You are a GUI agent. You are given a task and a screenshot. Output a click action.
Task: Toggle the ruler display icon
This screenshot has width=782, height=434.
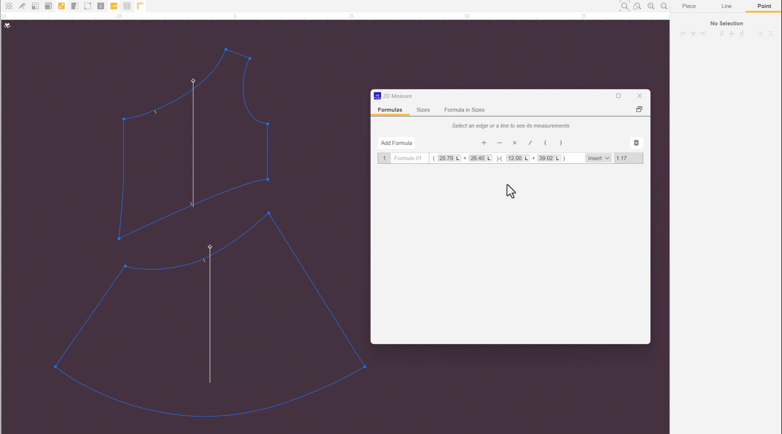[x=140, y=6]
